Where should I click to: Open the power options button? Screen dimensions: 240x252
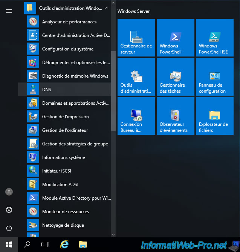click(9, 228)
